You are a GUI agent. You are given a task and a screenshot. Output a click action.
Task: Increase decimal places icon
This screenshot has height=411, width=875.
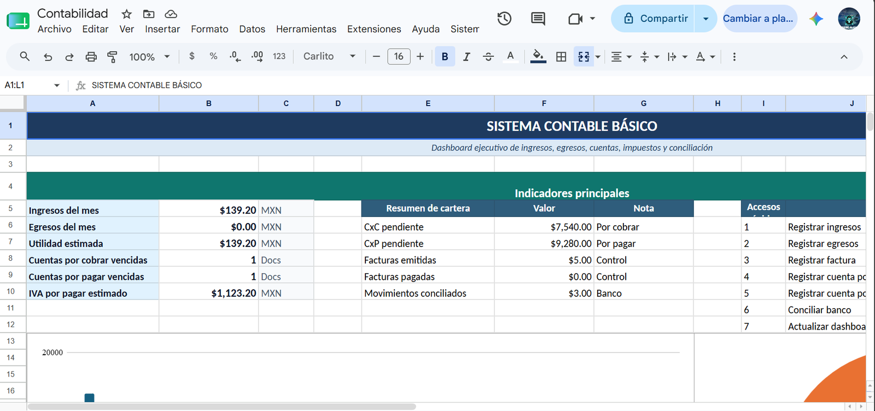pos(257,56)
